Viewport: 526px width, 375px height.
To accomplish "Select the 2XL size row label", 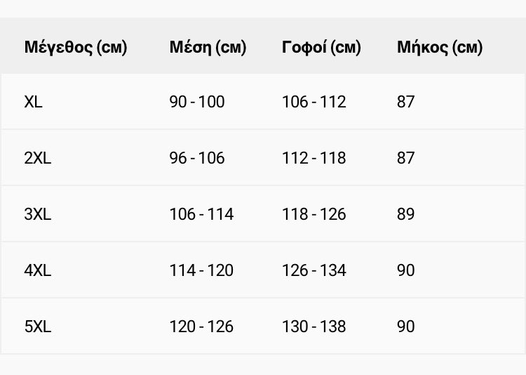I will [38, 158].
